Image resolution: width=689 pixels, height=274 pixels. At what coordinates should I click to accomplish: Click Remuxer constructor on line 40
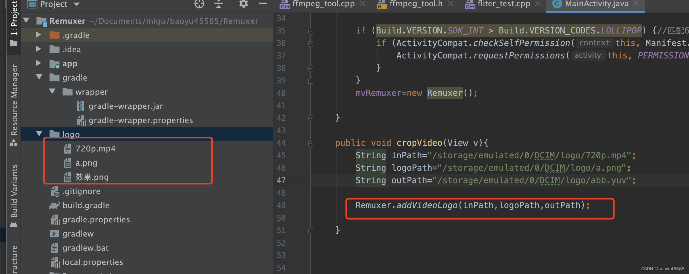(445, 93)
